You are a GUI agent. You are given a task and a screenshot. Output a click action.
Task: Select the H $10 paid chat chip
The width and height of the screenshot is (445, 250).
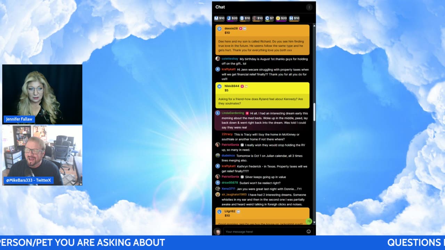[x=294, y=18]
